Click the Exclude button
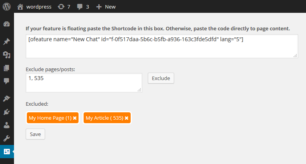 pos(161,78)
